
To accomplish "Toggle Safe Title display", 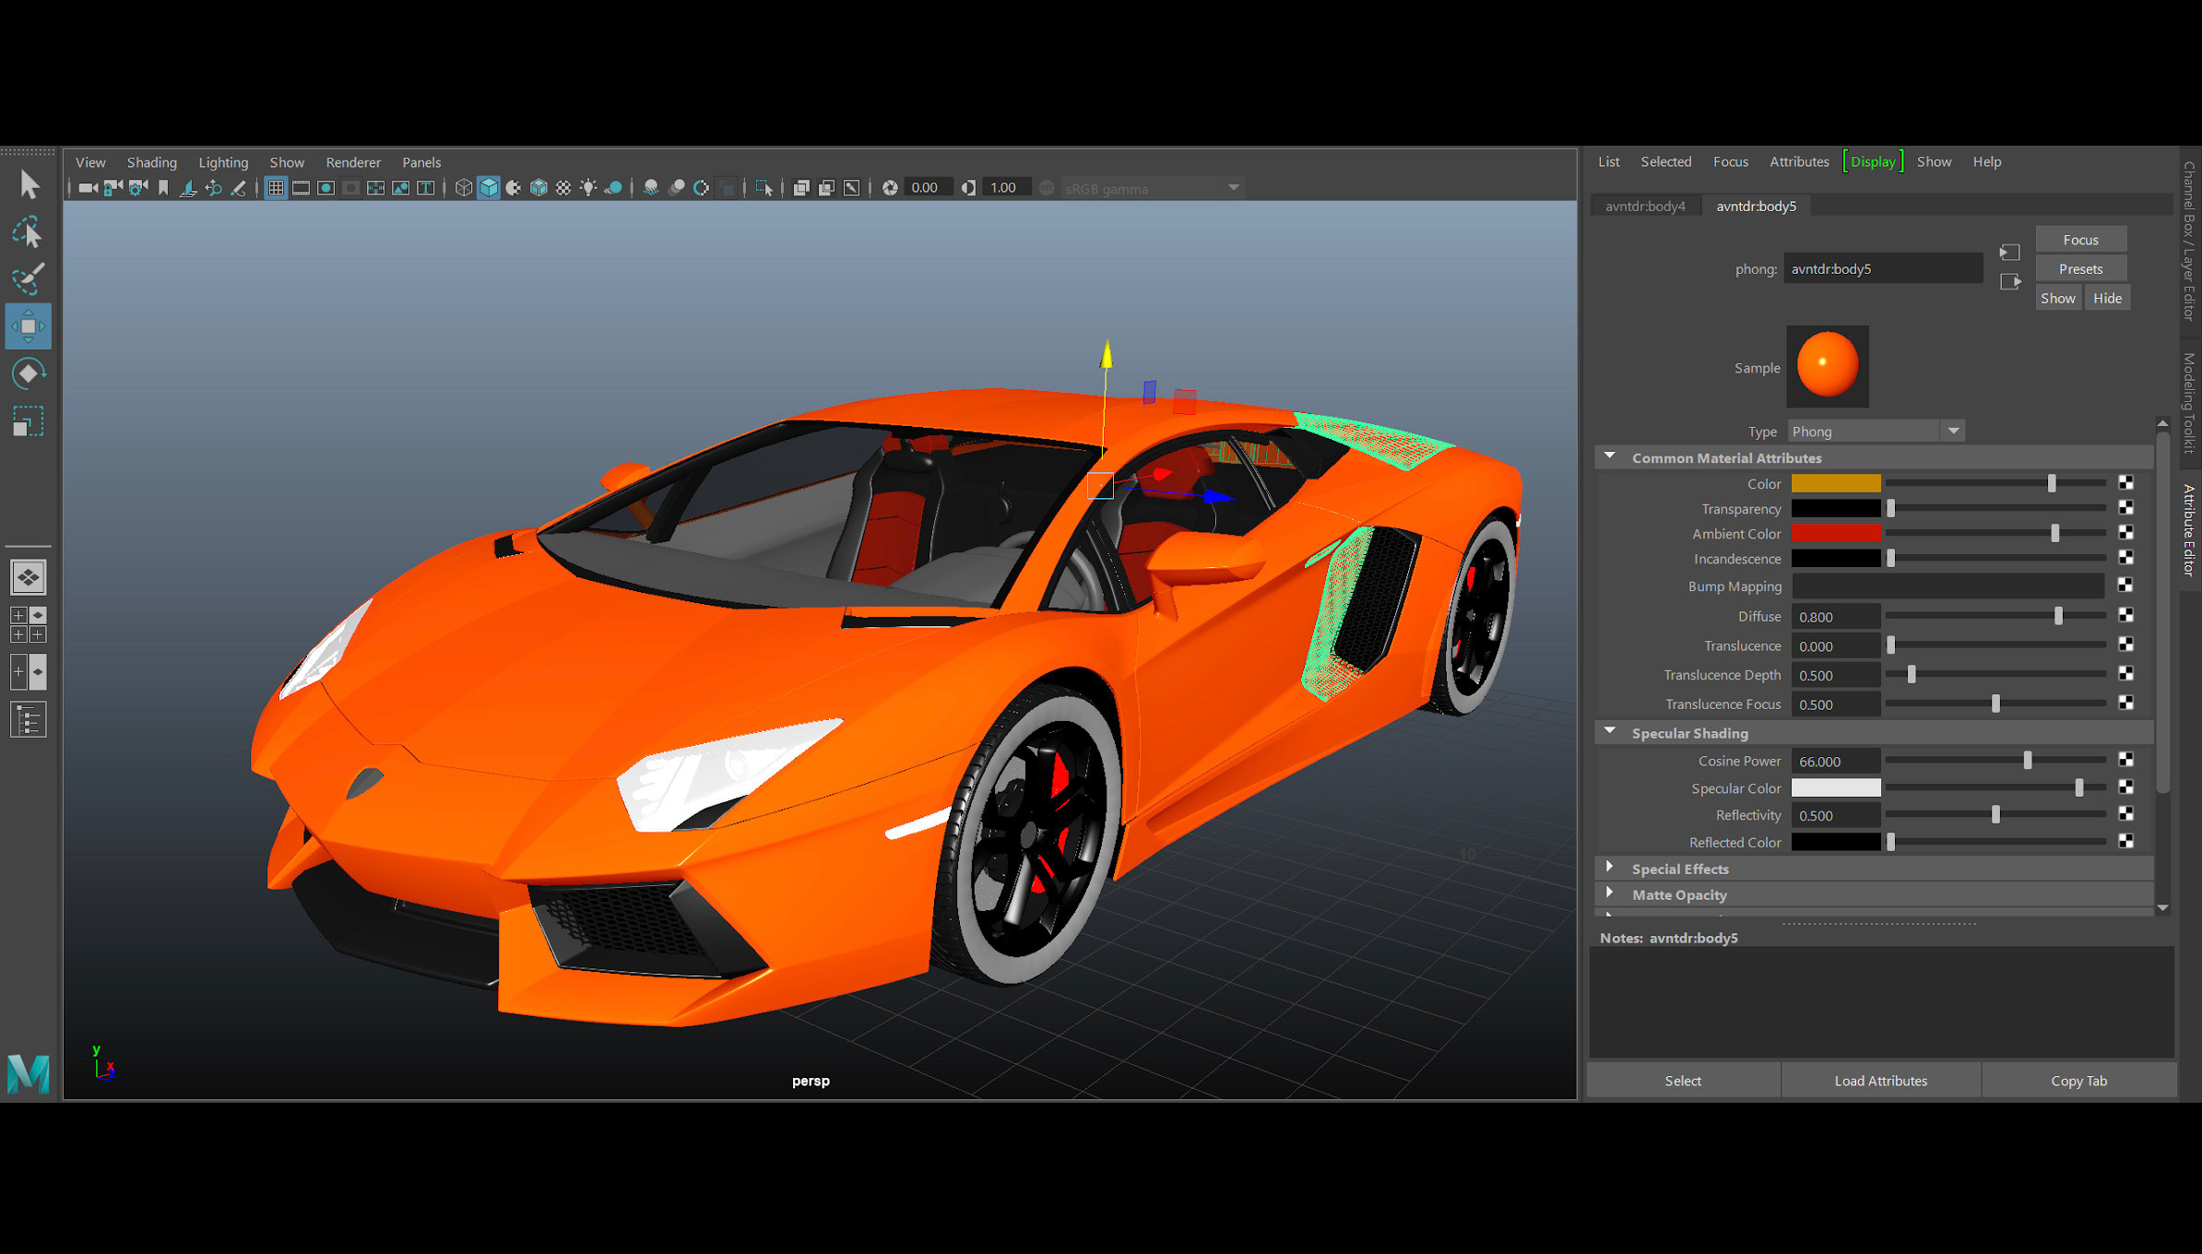I will [425, 188].
